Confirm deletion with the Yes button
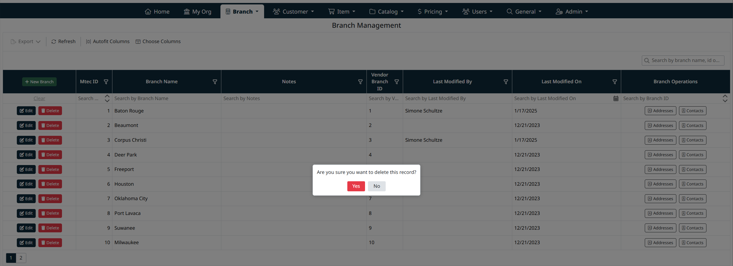733x266 pixels. point(356,186)
